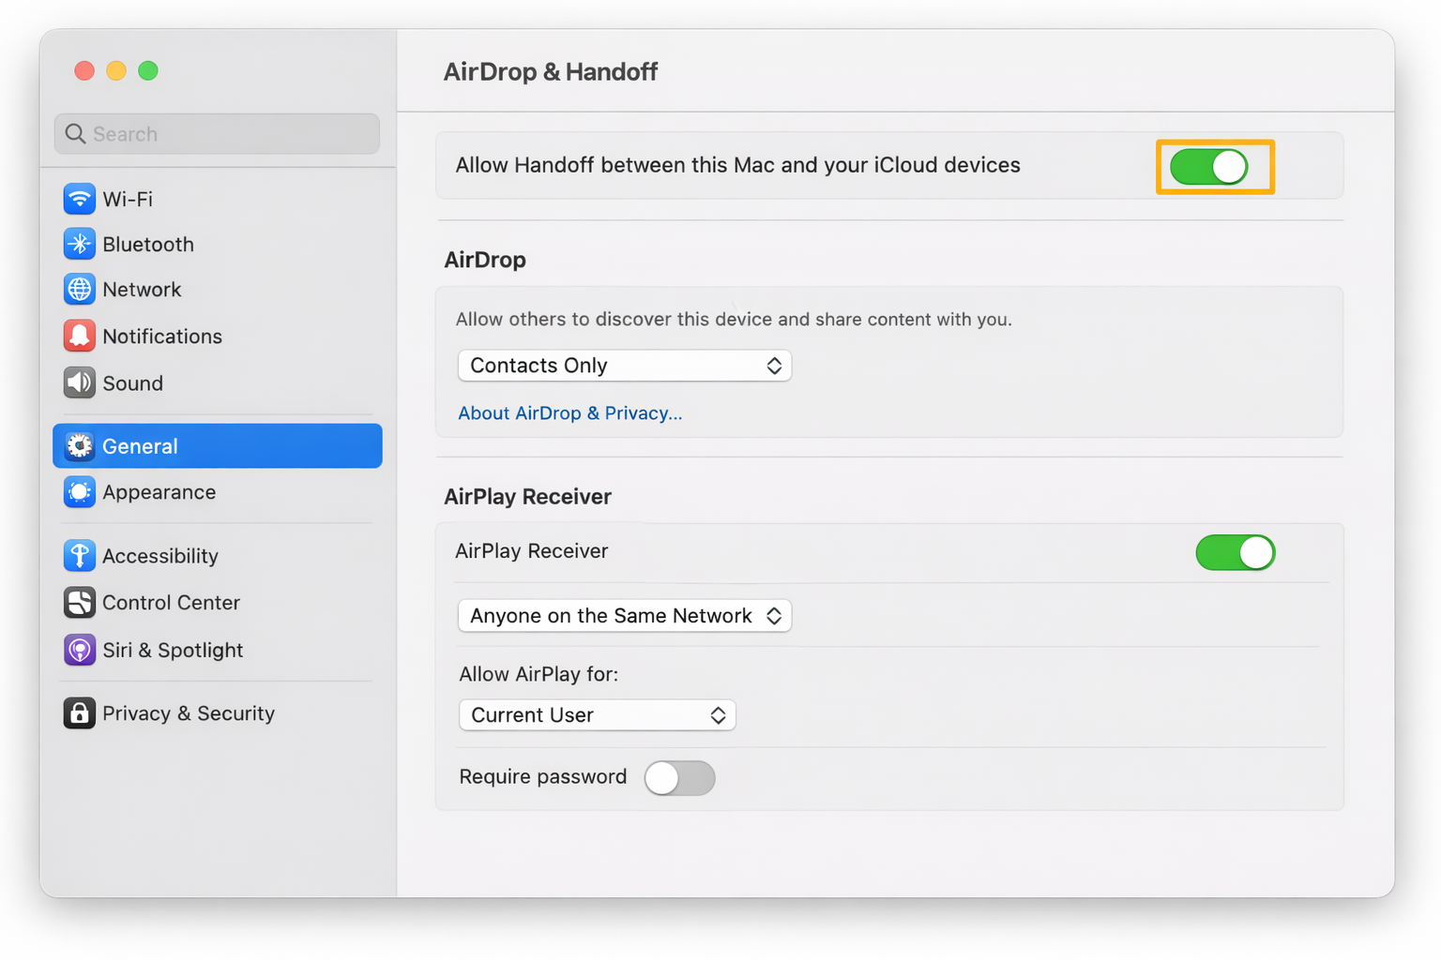1441x960 pixels.
Task: Select Accessibility label in sidebar
Action: (160, 556)
